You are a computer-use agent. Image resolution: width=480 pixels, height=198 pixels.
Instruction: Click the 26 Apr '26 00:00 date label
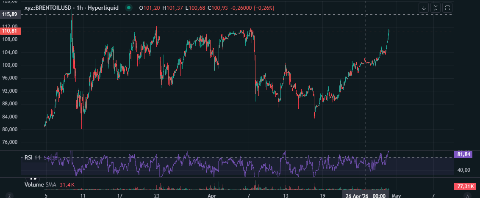365,195
